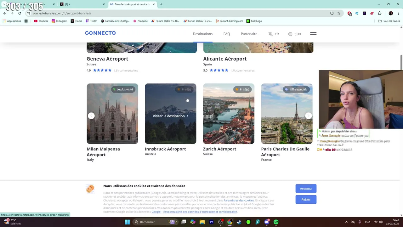
Task: Open the Instagram bookmark
Action: (x=60, y=21)
